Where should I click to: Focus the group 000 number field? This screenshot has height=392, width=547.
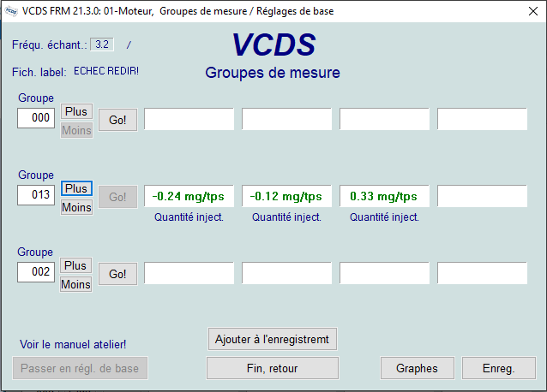(x=36, y=117)
